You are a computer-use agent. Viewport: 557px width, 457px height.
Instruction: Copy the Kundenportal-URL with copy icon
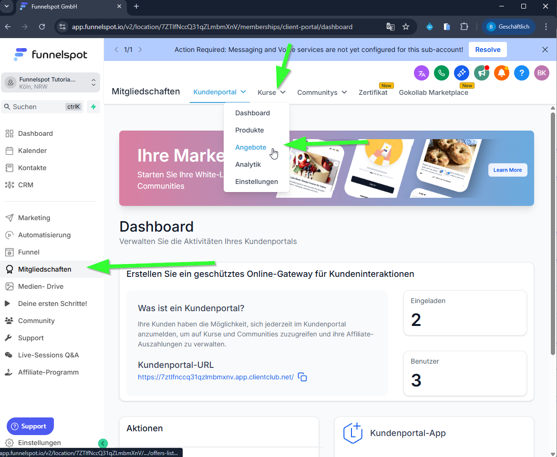[302, 377]
